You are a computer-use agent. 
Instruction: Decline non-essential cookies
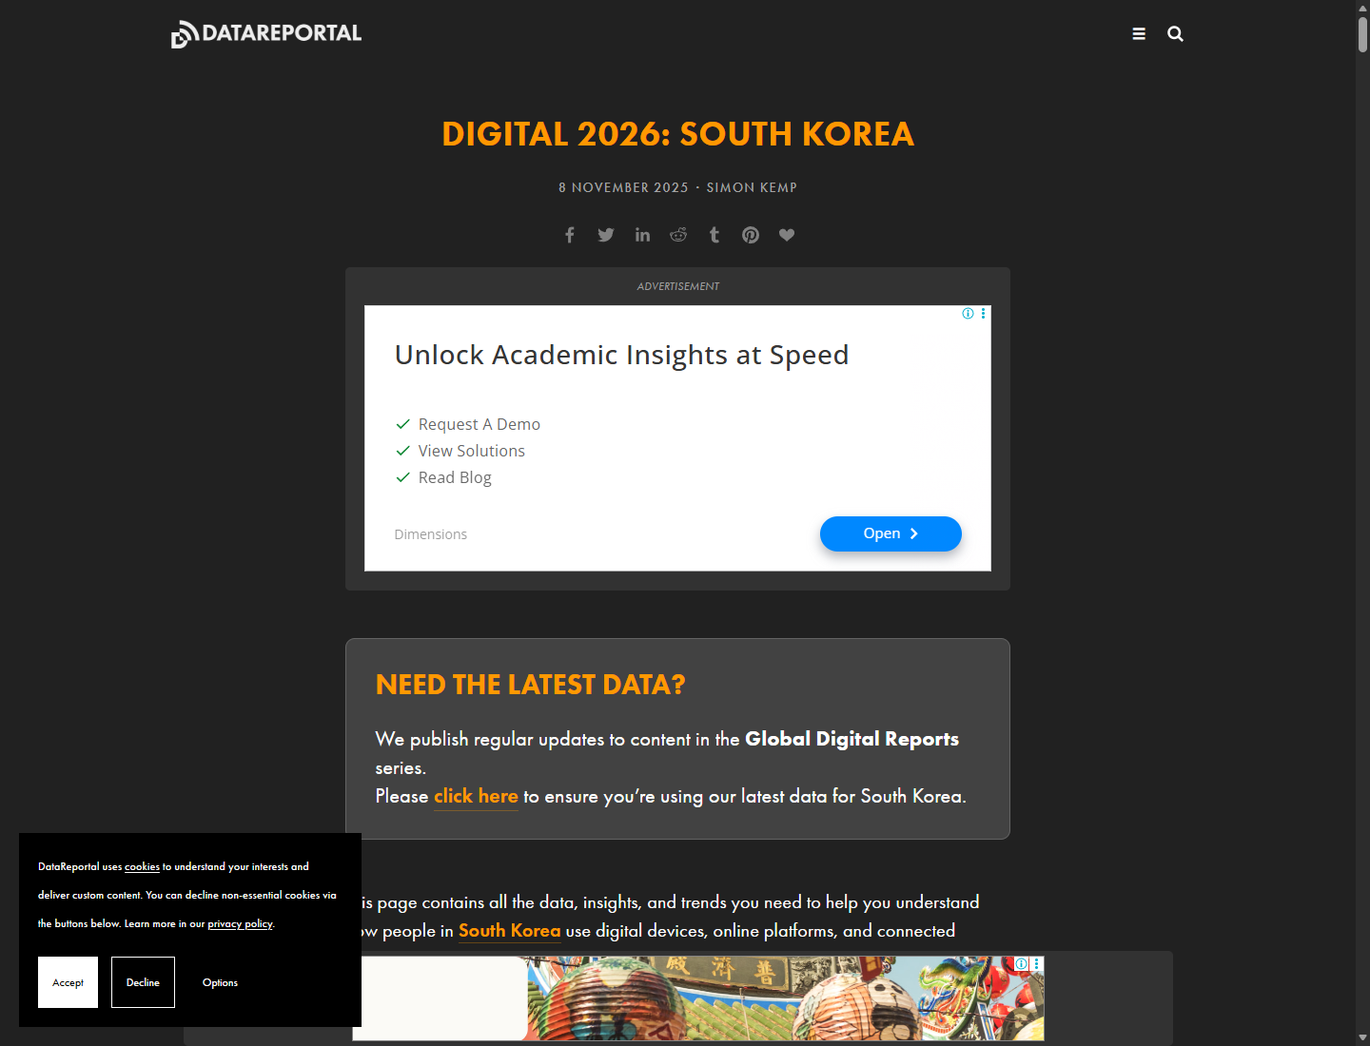click(x=143, y=982)
